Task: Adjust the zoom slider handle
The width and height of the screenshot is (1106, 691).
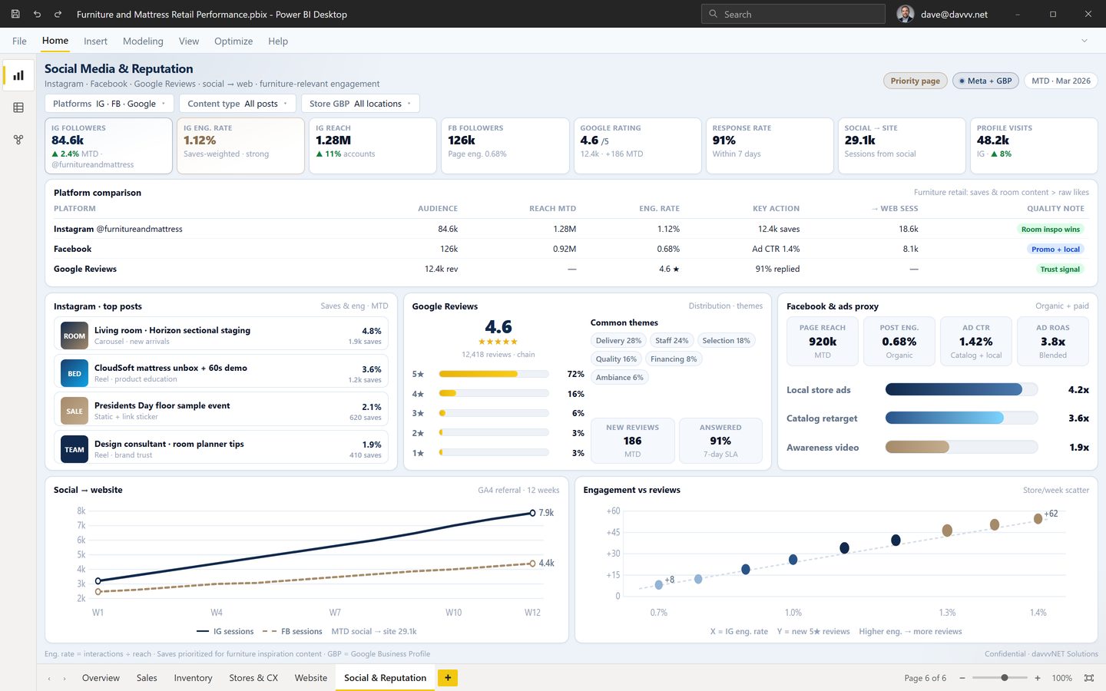Action: point(1005,678)
